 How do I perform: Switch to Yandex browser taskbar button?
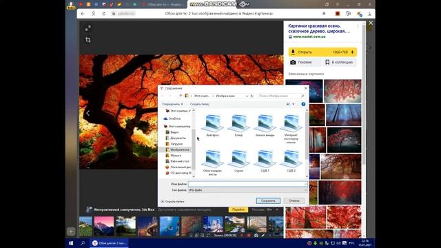[109, 243]
